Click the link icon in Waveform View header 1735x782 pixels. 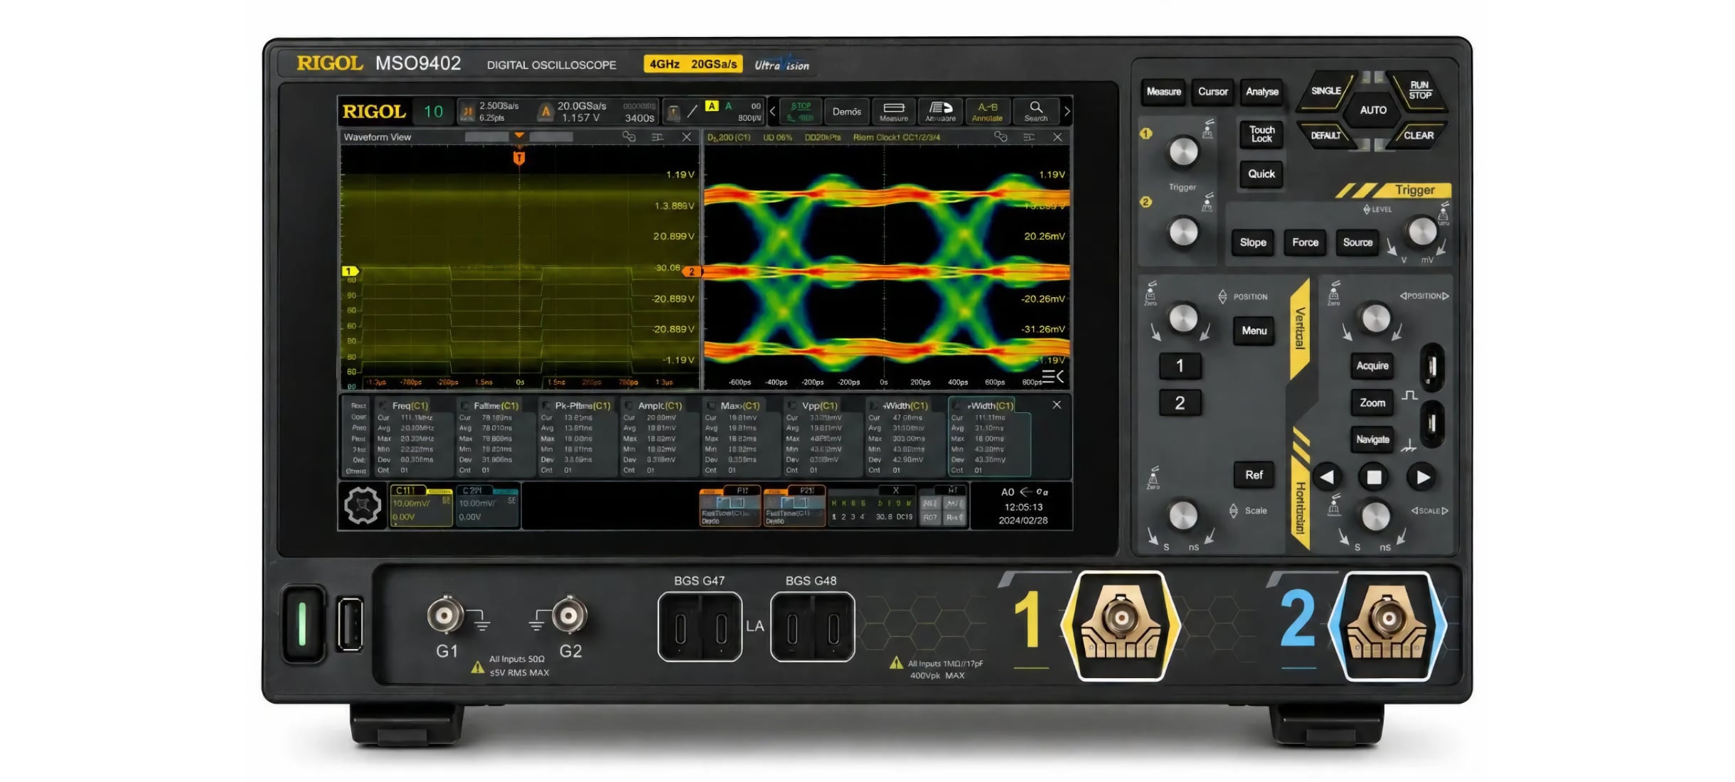coord(629,136)
